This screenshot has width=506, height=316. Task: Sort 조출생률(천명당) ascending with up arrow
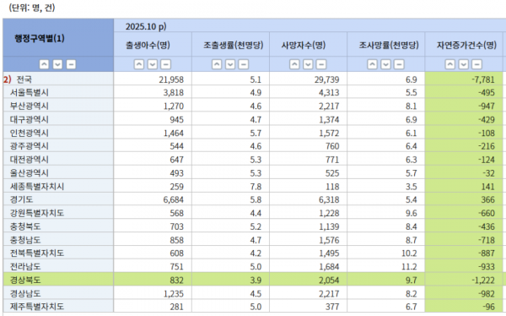tap(217, 64)
